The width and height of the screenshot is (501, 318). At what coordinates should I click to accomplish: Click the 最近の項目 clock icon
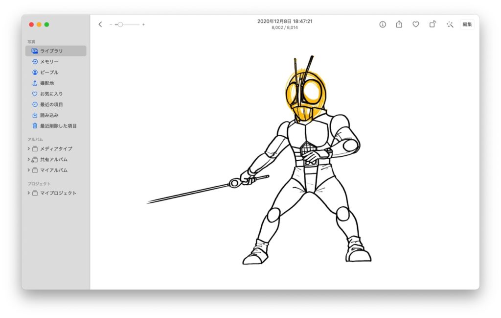35,104
